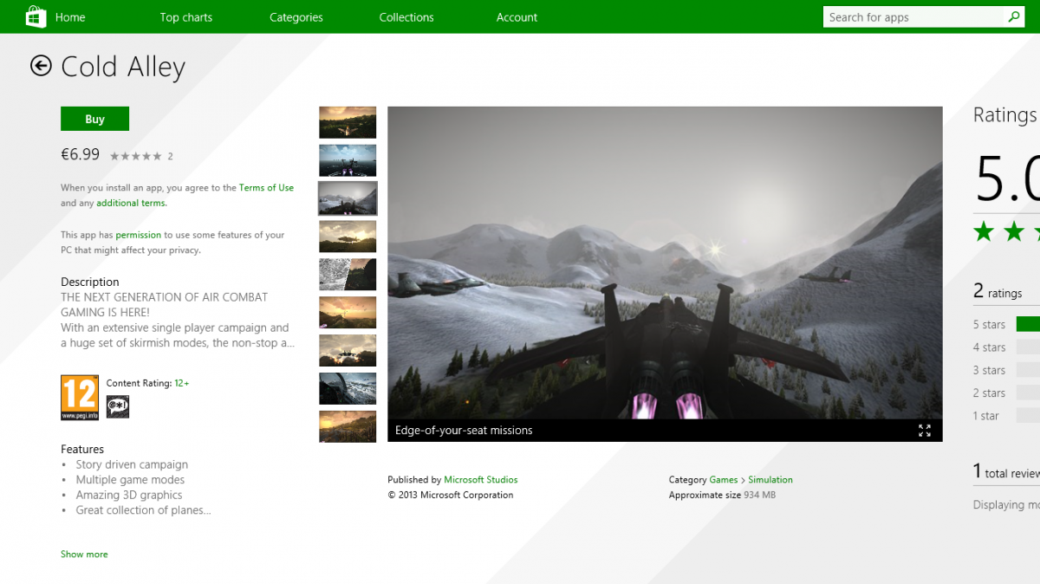The image size is (1040, 584).
Task: Select the second screenshot thumbnail
Action: (x=348, y=160)
